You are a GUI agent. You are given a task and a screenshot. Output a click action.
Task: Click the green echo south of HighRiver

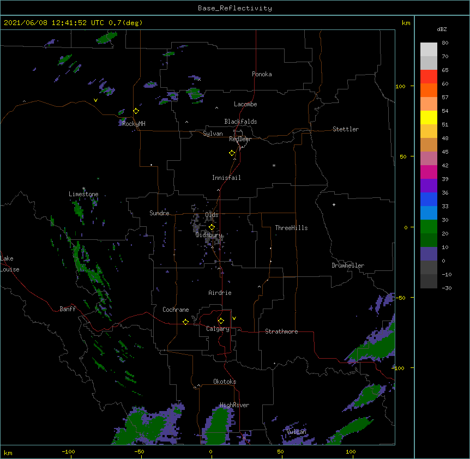(220, 425)
